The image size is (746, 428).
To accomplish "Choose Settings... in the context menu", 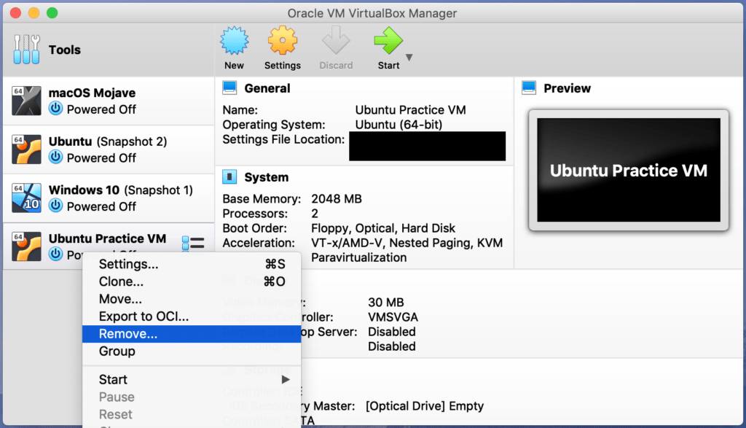I will click(x=192, y=264).
